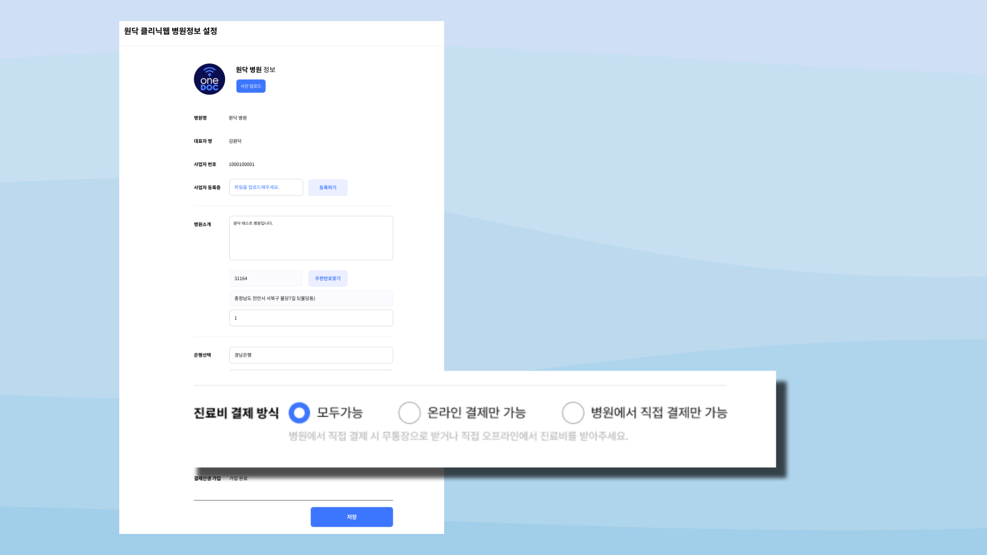Choose the 온라인 결제만 가능 radio option
This screenshot has height=555, width=987.
pyautogui.click(x=410, y=413)
